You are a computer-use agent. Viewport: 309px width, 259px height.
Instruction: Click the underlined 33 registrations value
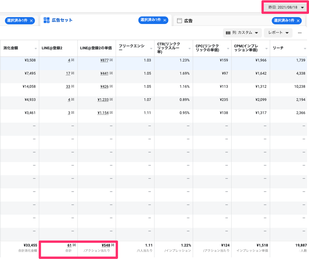(68, 86)
